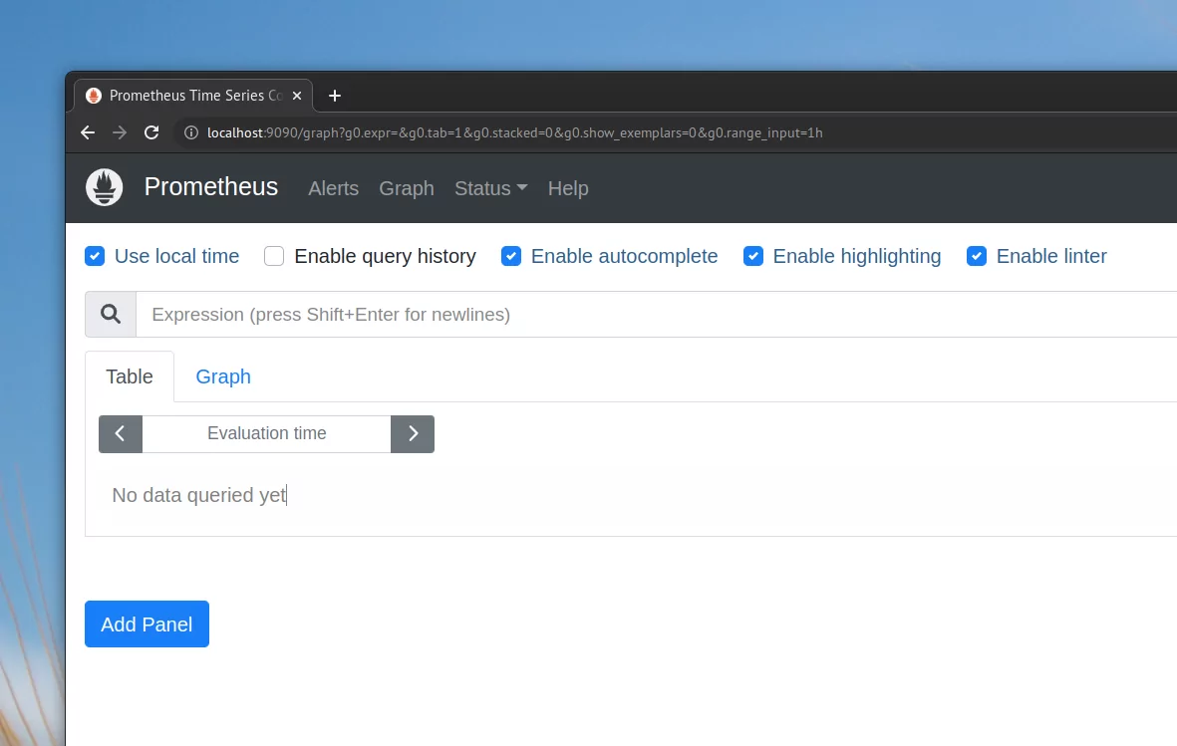Select the Prometheus Time Series browser tab
This screenshot has width=1177, height=746.
coord(193,96)
